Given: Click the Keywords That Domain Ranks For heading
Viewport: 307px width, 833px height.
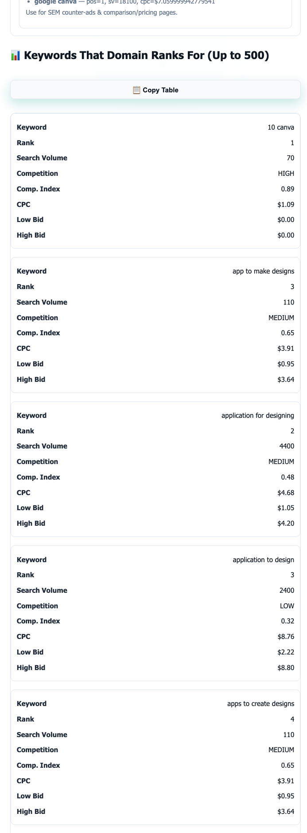Looking at the screenshot, I should click(x=146, y=56).
